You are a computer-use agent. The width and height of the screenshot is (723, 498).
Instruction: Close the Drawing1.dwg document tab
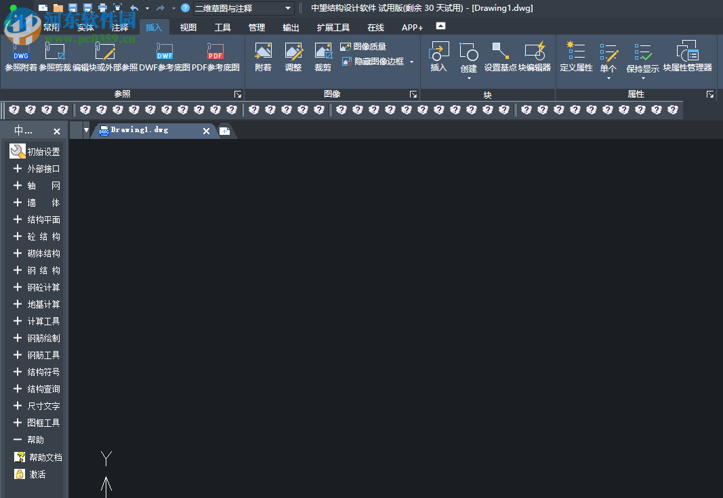click(x=206, y=131)
